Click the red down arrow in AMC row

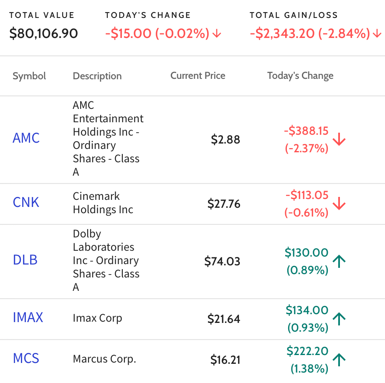tap(339, 139)
